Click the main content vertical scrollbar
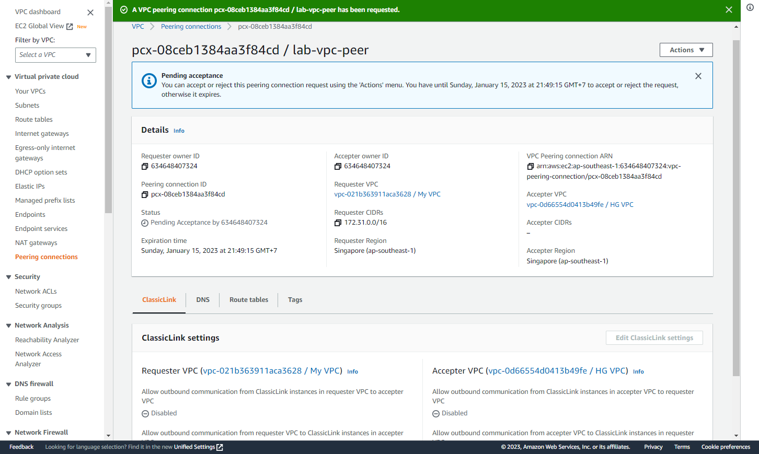This screenshot has width=759, height=454. point(736,208)
